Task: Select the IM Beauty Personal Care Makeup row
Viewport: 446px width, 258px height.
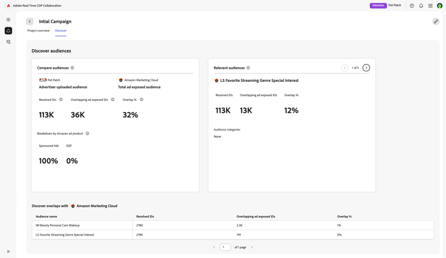Action: tap(233, 225)
